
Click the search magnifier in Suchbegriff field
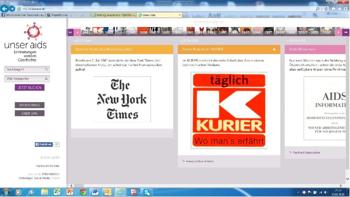point(46,69)
